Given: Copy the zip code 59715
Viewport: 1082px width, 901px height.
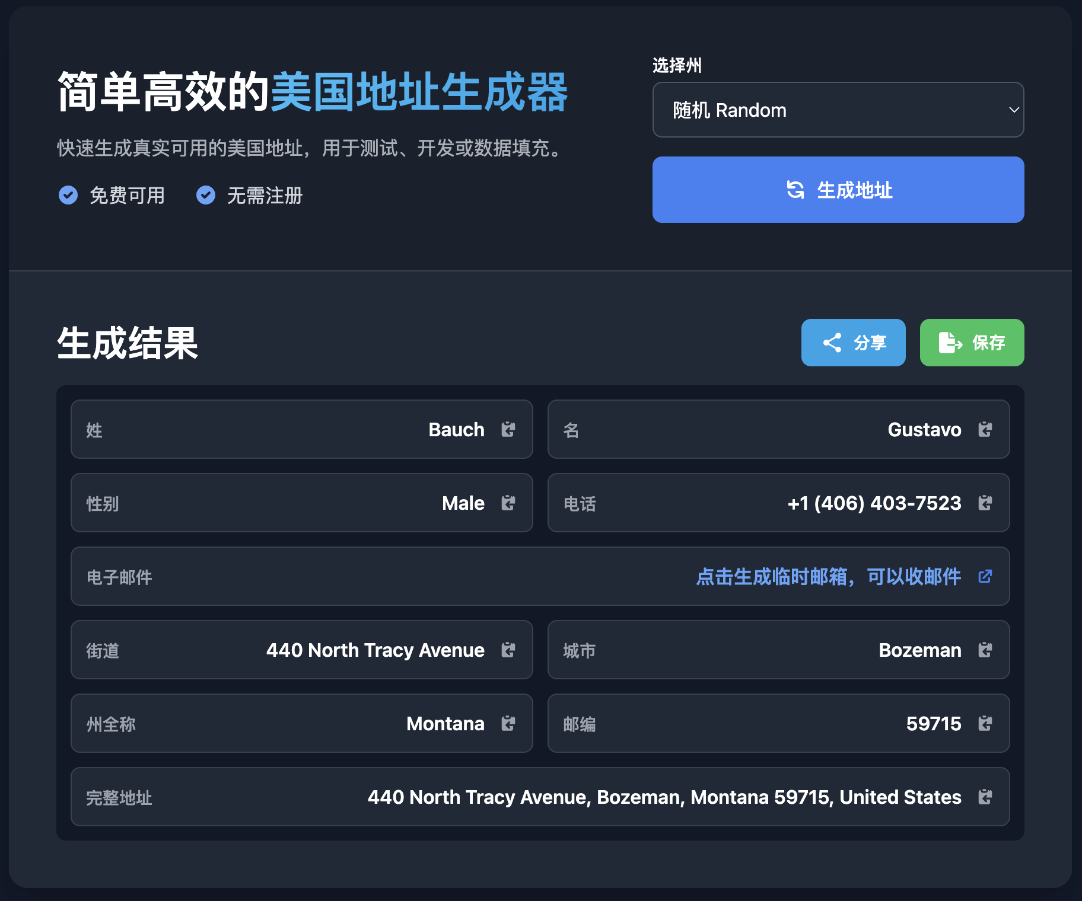Looking at the screenshot, I should pos(985,723).
